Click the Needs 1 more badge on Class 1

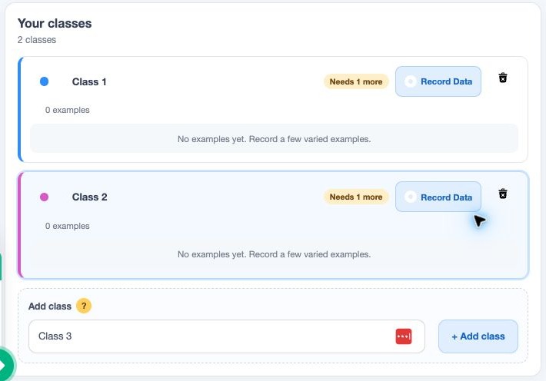[x=356, y=81]
